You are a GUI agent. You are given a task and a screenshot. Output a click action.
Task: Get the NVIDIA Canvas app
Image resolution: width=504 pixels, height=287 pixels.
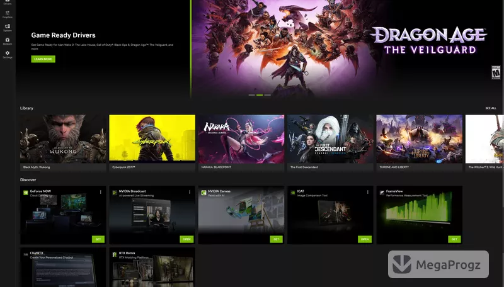click(x=276, y=239)
